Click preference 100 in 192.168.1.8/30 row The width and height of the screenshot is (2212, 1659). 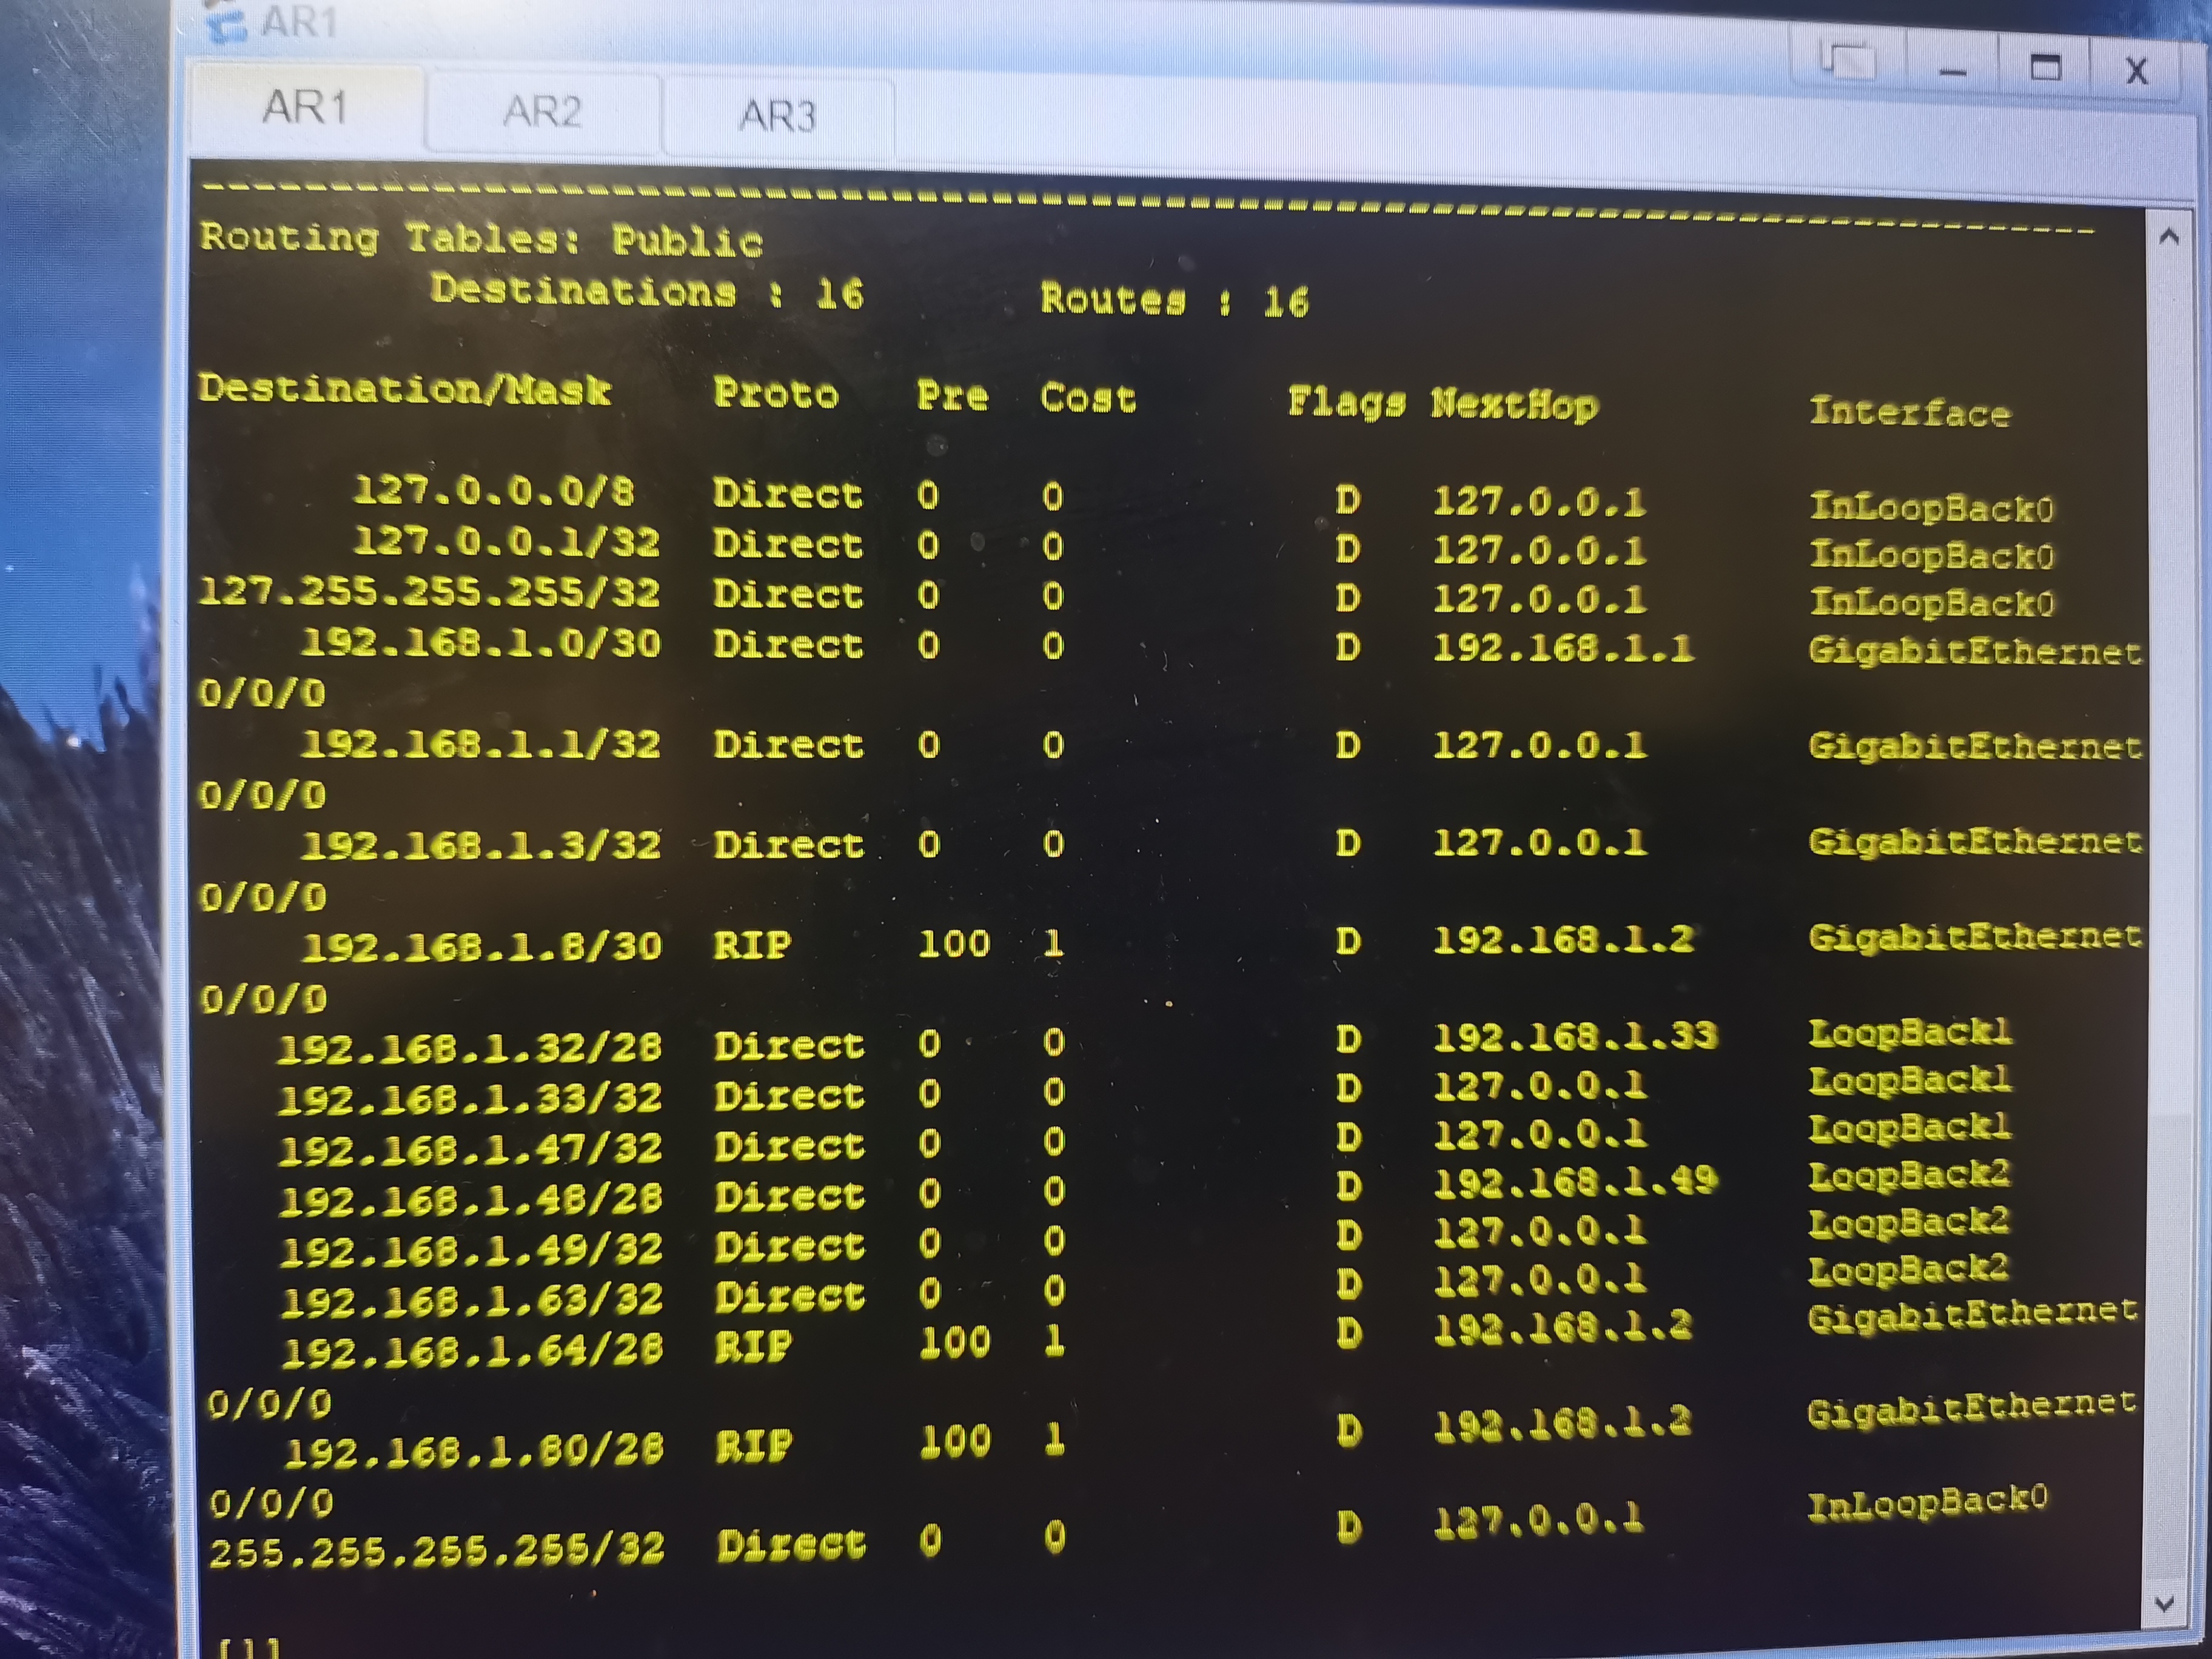[x=955, y=943]
